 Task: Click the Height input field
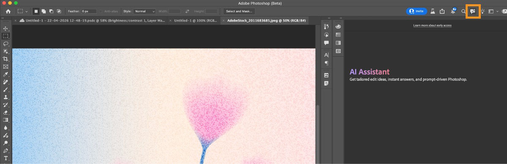[211, 11]
